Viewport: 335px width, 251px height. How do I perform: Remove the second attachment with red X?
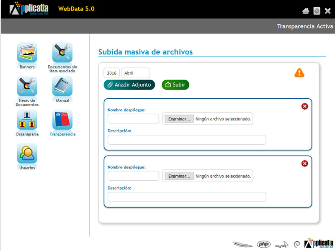[304, 163]
